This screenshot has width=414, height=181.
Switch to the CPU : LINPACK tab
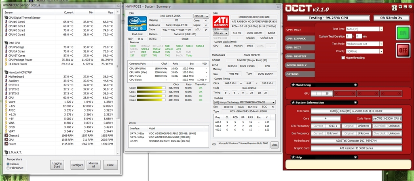300,38
